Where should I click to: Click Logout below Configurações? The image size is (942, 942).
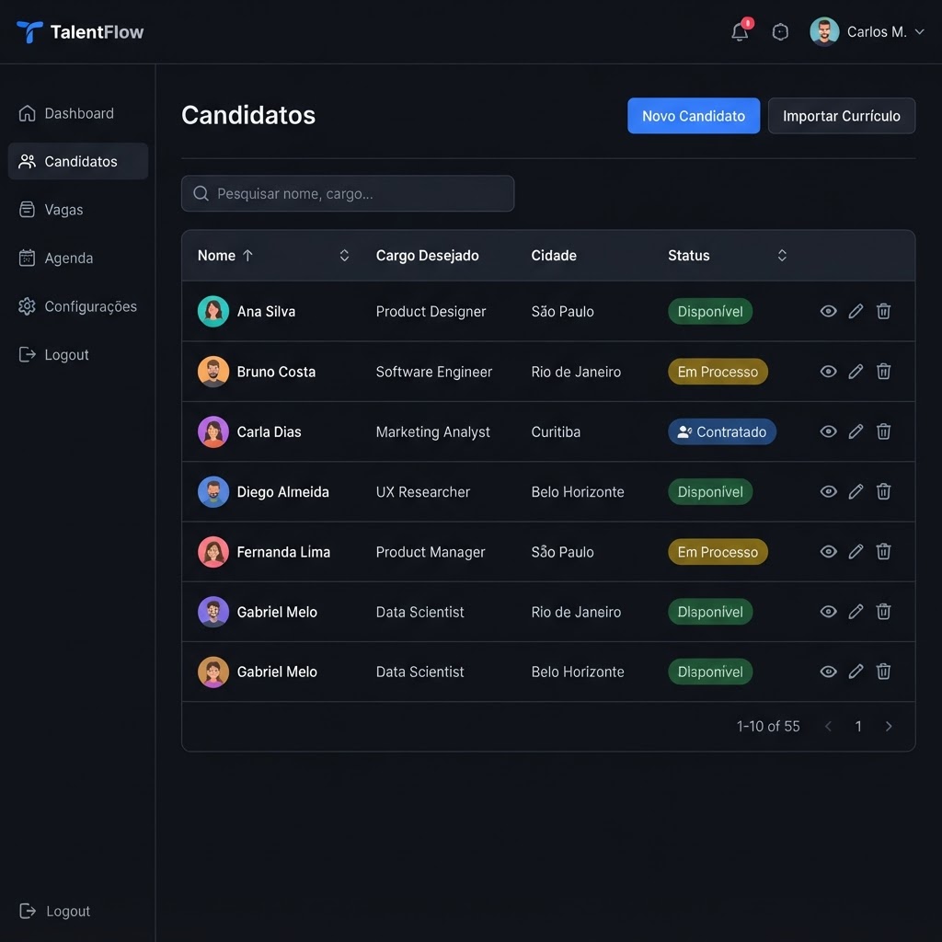(78, 354)
